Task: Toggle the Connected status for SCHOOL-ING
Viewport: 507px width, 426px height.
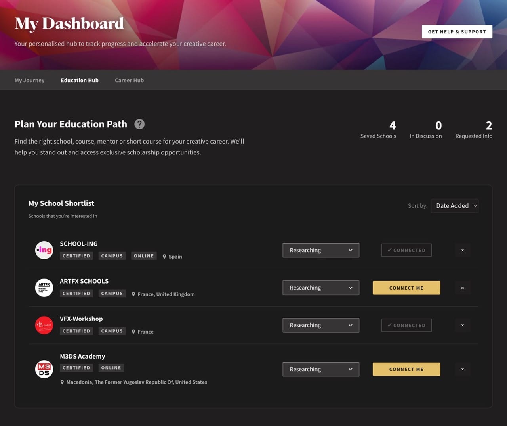Action: coord(406,250)
